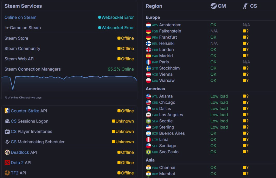Viewport: 276px width, 178px height.
Task: Click the yellow unknown status for Frankfurt CS
Action: [246, 37]
